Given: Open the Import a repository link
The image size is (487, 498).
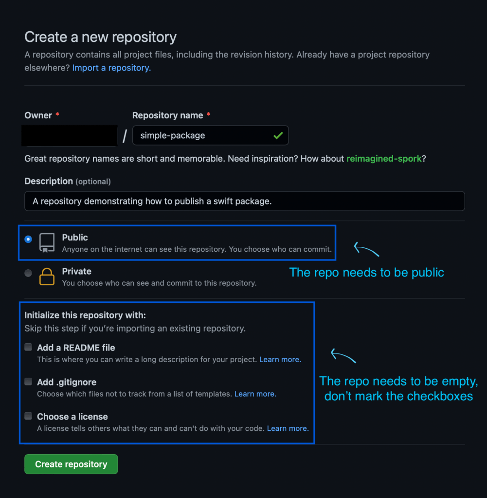Looking at the screenshot, I should (111, 68).
